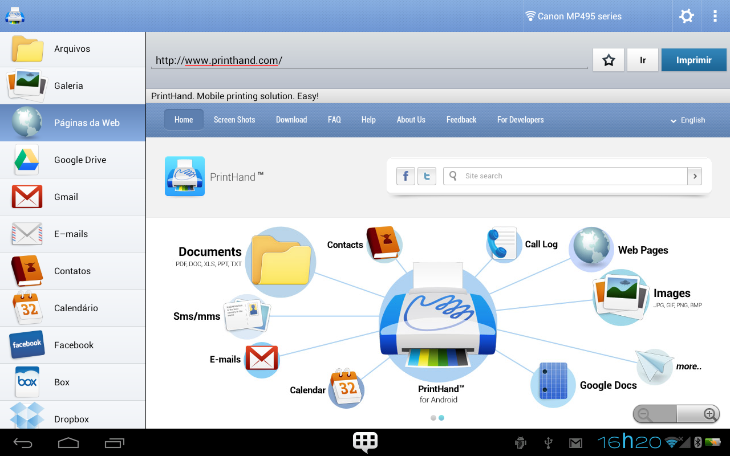
Task: Click the central PrintHand printer graphic
Action: pyautogui.click(x=438, y=323)
